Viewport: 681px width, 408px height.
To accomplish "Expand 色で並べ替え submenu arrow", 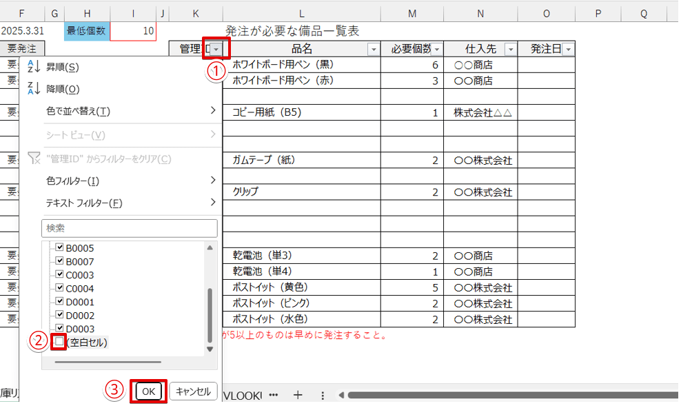I will point(213,110).
